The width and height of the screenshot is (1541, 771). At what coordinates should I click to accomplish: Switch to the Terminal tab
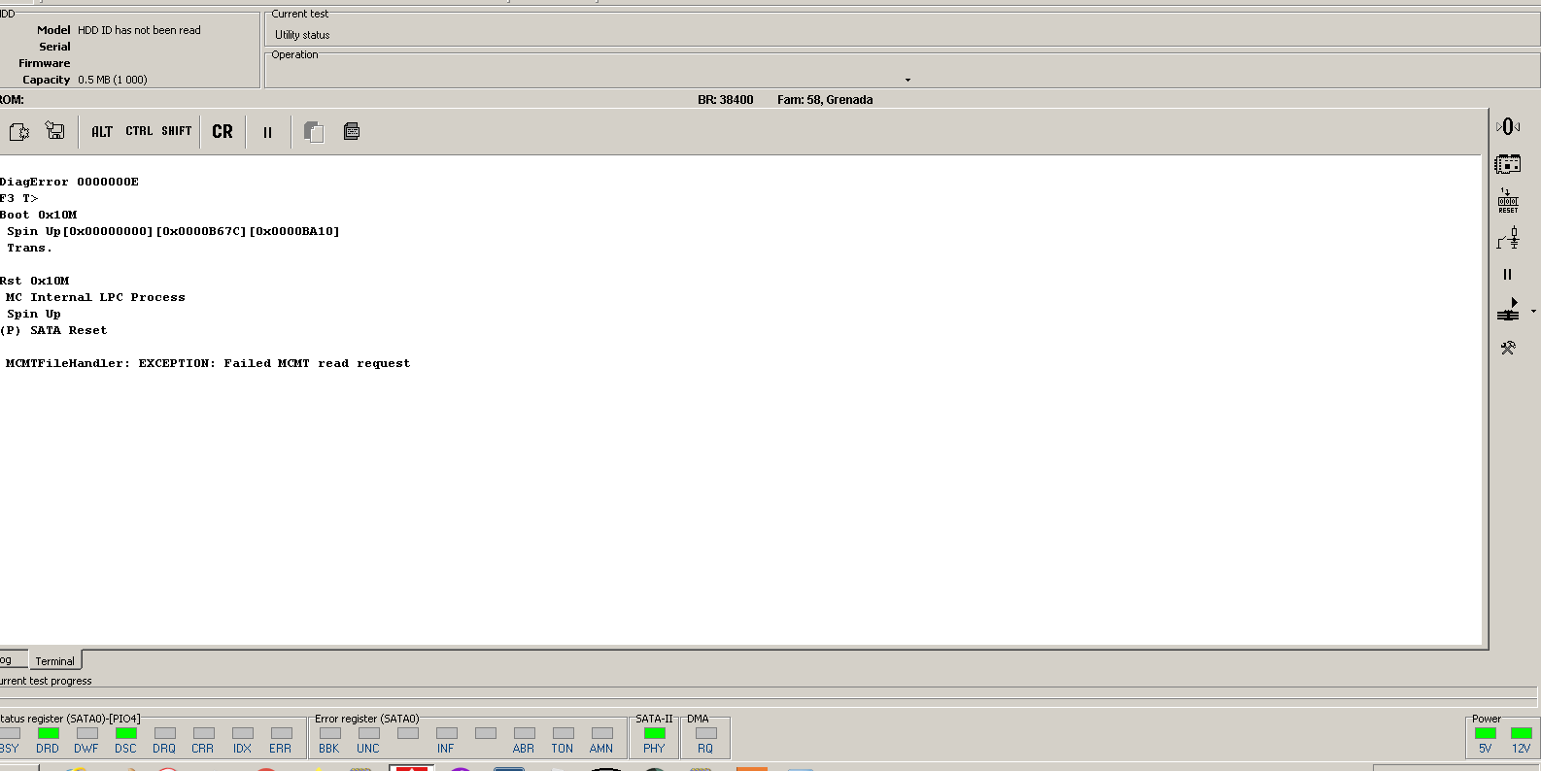tap(55, 660)
